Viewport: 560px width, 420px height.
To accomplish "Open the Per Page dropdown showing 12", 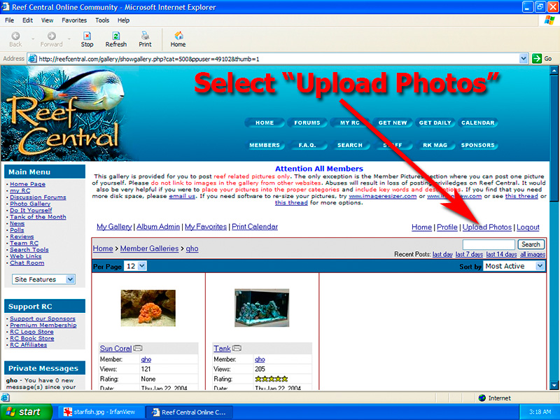I will [135, 266].
